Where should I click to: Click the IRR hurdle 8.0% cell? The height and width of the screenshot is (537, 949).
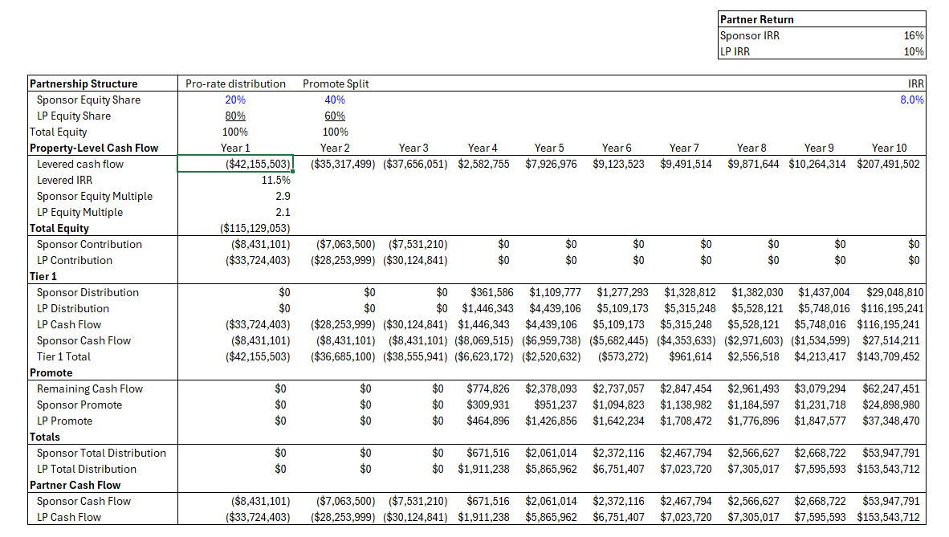pyautogui.click(x=911, y=100)
